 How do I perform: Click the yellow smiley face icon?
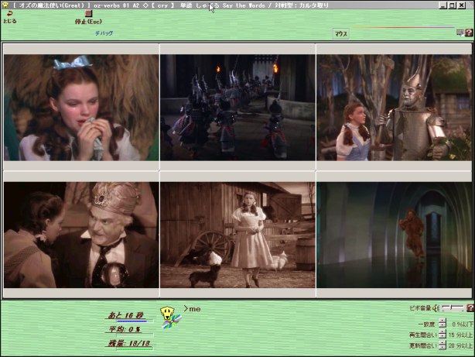click(x=166, y=313)
